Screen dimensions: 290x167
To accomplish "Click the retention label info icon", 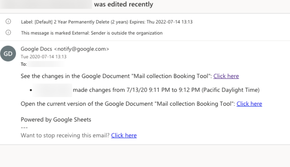I will point(8,21).
